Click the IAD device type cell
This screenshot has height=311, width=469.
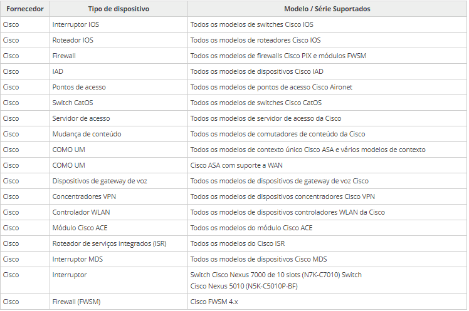point(58,72)
